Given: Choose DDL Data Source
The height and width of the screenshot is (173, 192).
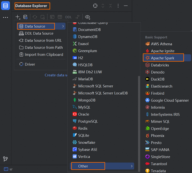Looking at the screenshot, I should [x=41, y=33].
